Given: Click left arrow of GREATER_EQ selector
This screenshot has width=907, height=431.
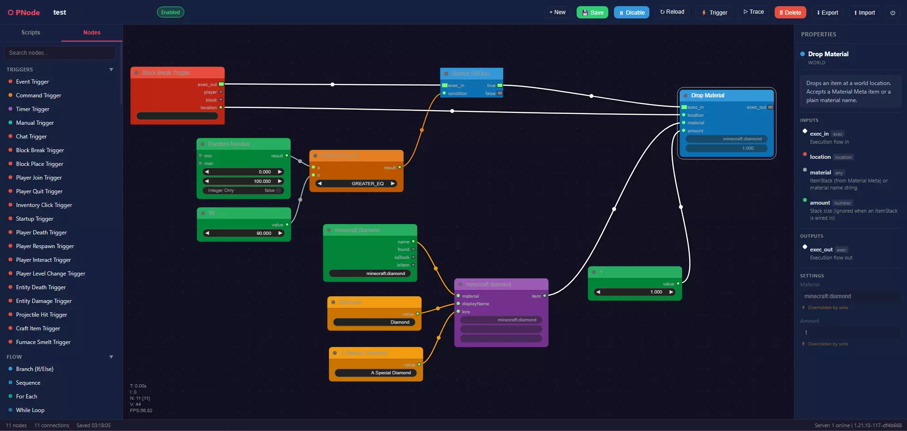Looking at the screenshot, I should 320,183.
